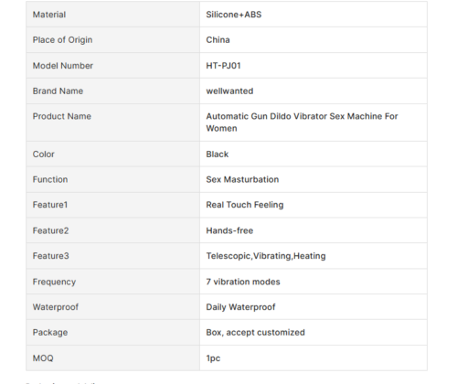
Task: Select the Box, accept customized value
Action: coord(255,332)
